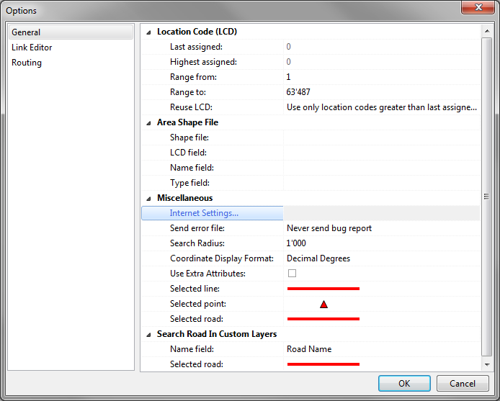Open the Reuse LCD value dropdown

[x=381, y=107]
